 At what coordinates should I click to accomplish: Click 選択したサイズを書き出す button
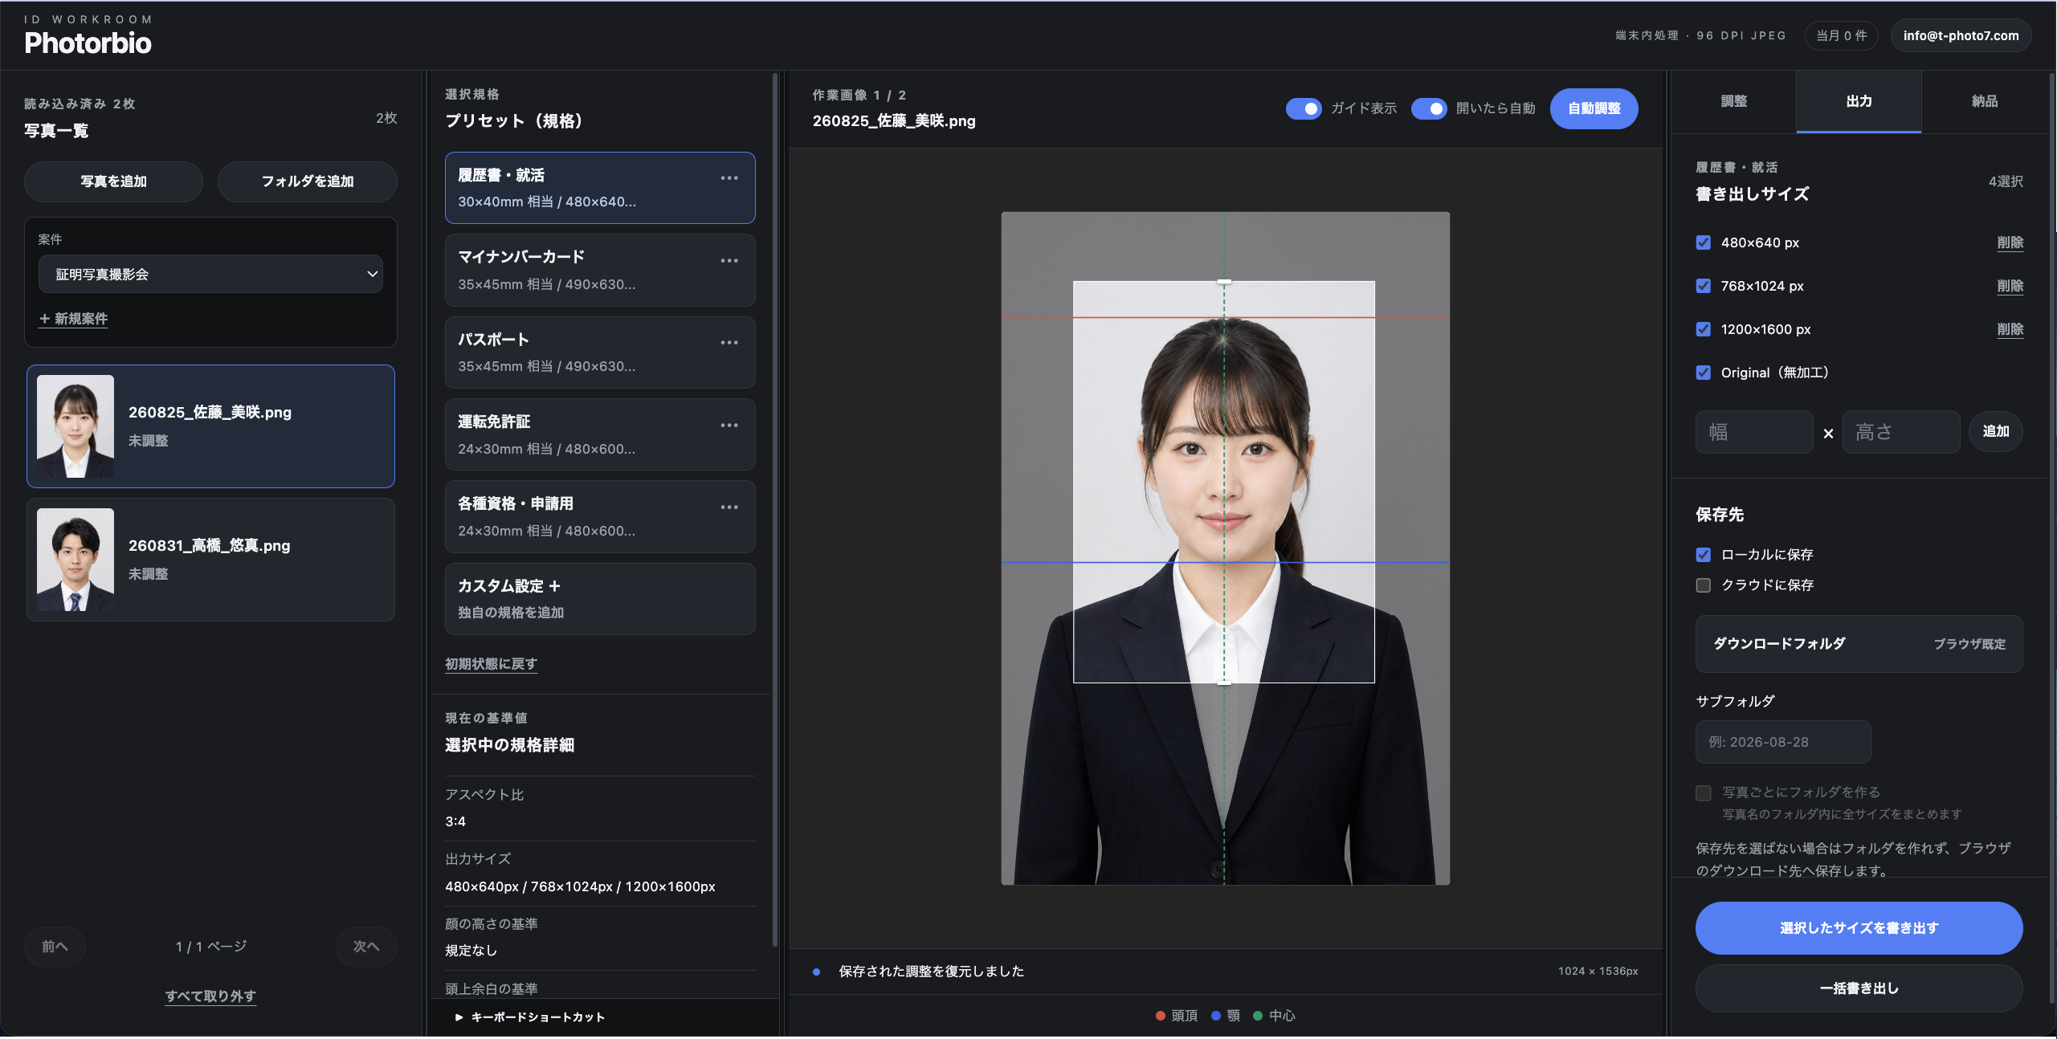coord(1859,928)
